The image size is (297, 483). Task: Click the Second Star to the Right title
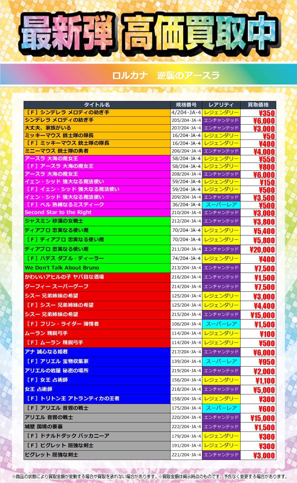point(58,213)
